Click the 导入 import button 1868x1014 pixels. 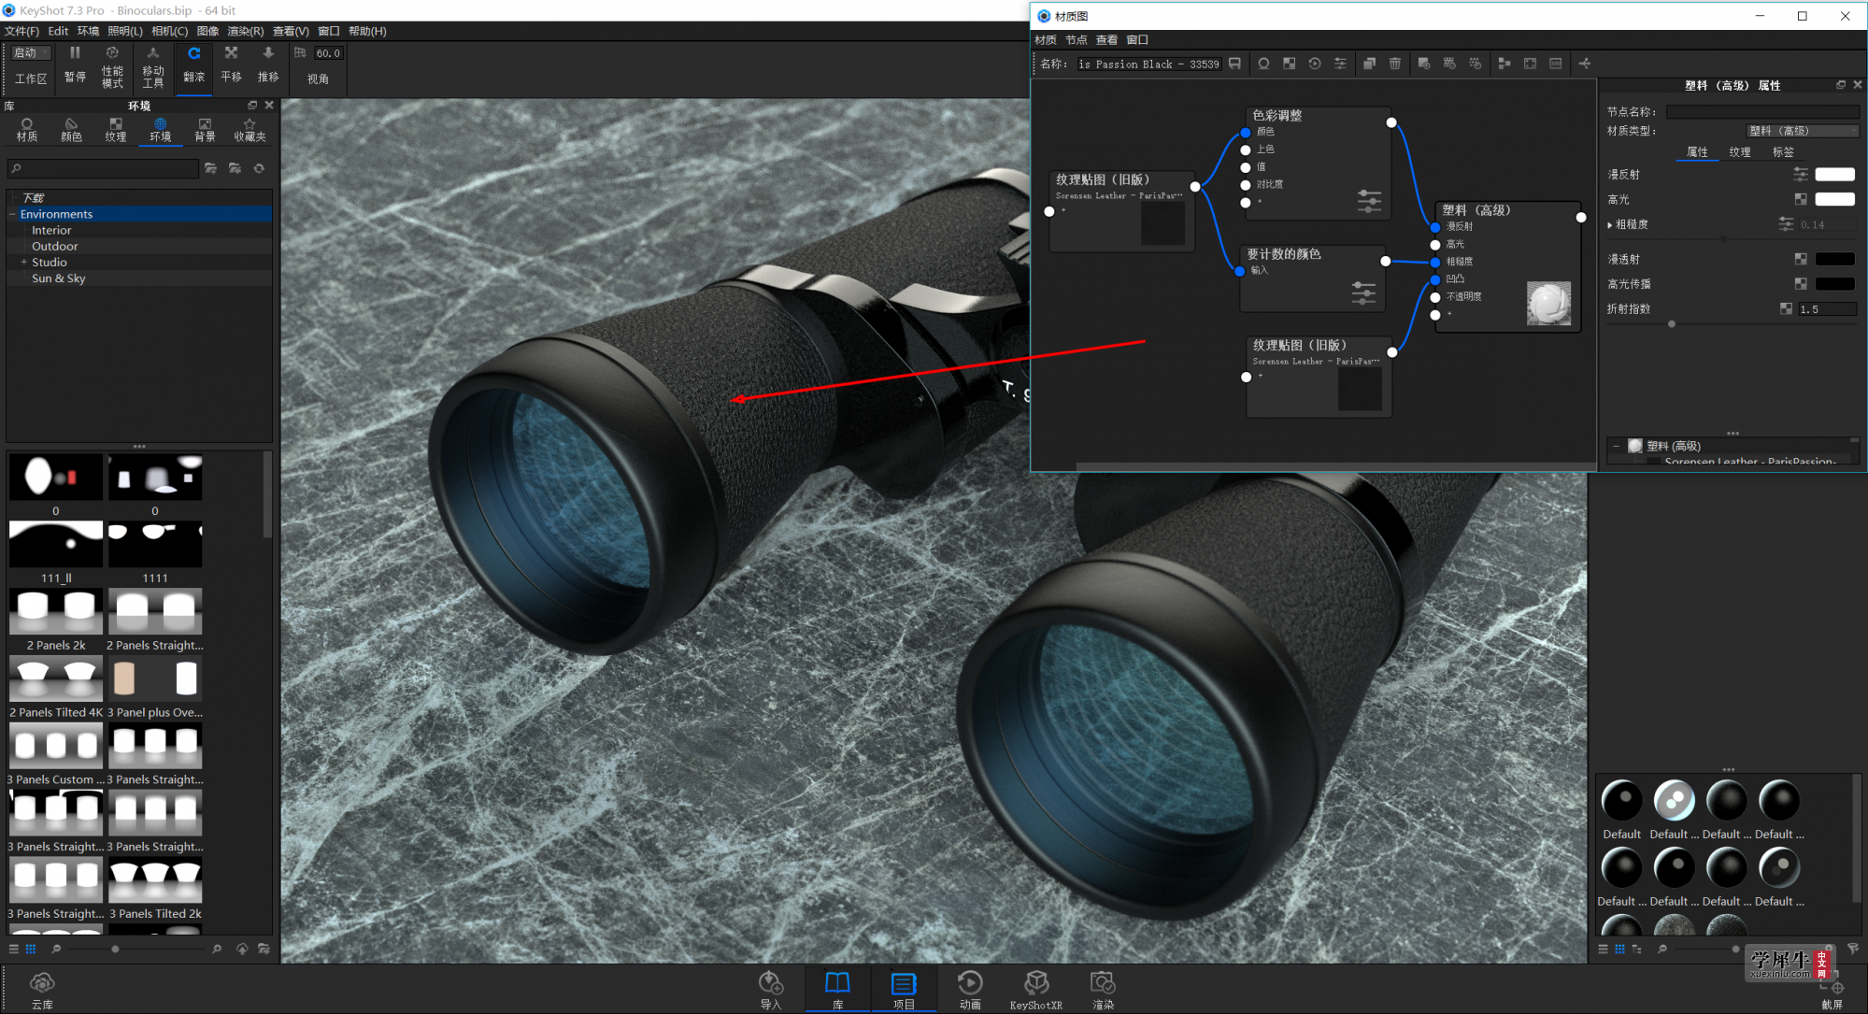pos(770,990)
